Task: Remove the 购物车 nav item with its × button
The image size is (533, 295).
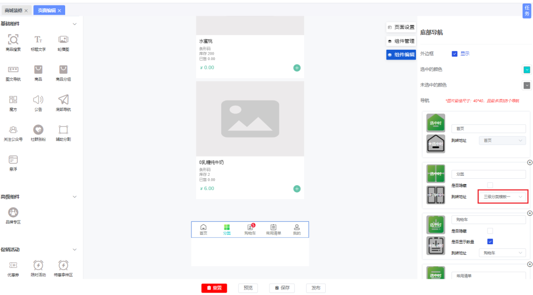Action: [x=530, y=213]
